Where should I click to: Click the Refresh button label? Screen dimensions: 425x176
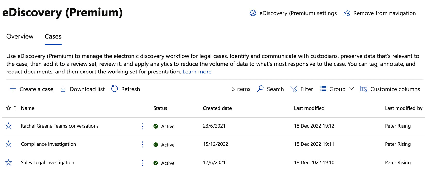coord(131,89)
